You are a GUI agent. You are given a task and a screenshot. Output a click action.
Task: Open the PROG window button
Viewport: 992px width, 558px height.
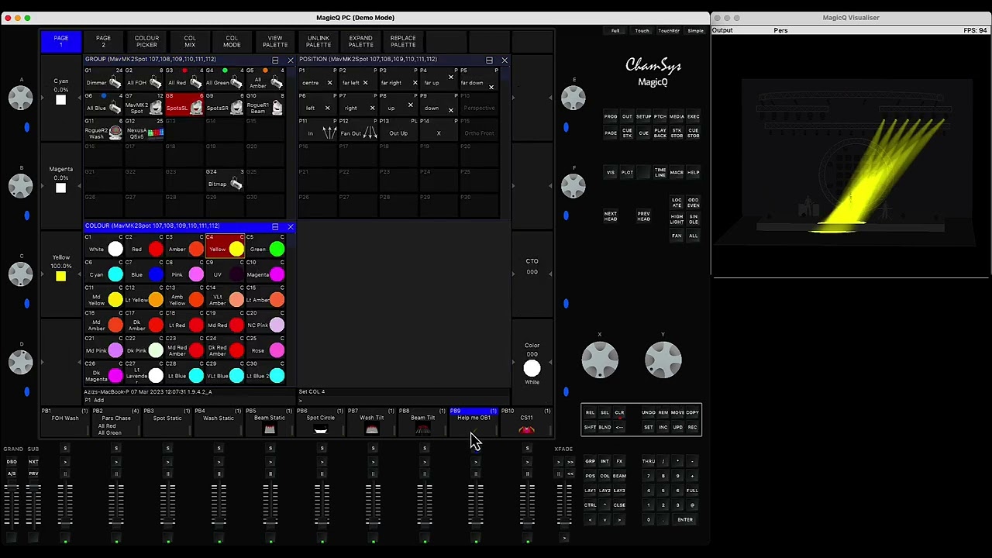[611, 117]
